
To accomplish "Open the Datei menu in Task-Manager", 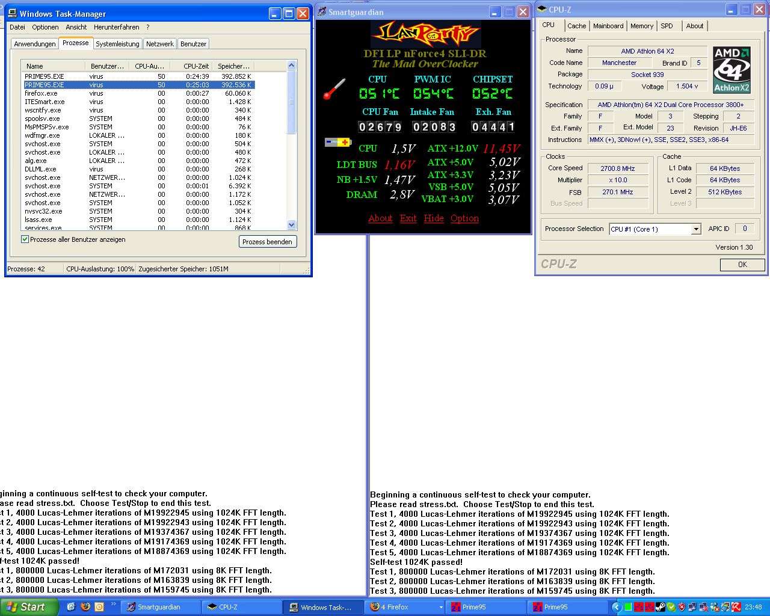I will pyautogui.click(x=17, y=27).
